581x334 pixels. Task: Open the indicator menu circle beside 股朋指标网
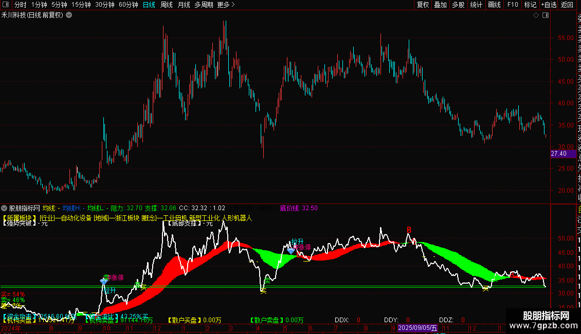point(4,208)
